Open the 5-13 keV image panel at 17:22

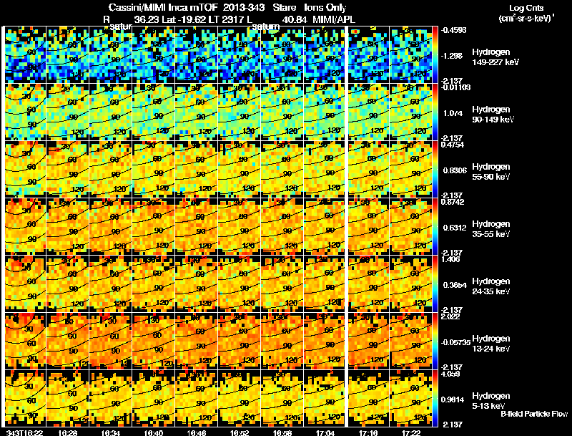click(410, 399)
